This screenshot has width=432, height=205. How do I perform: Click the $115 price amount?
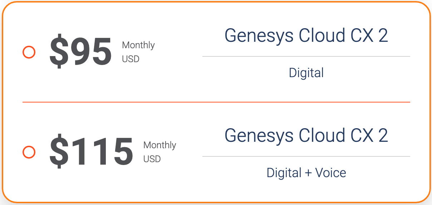tap(92, 152)
